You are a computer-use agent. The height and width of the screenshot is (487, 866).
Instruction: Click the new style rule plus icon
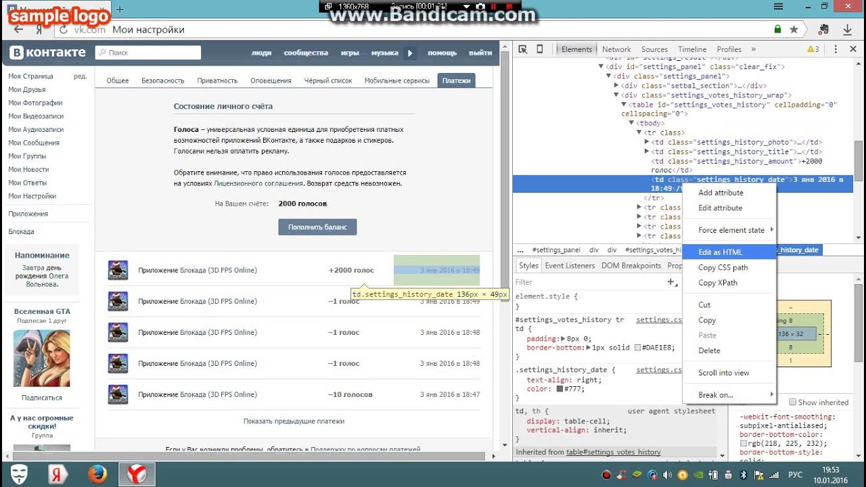[x=671, y=282]
